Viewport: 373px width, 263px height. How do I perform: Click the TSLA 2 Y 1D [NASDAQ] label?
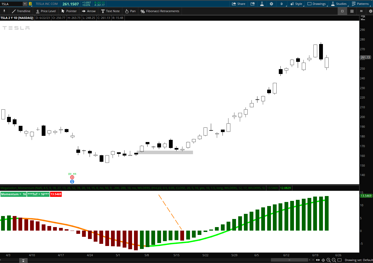point(17,18)
